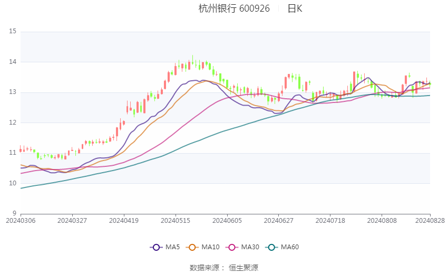Click the 20240515 date axis label

[x=176, y=221]
